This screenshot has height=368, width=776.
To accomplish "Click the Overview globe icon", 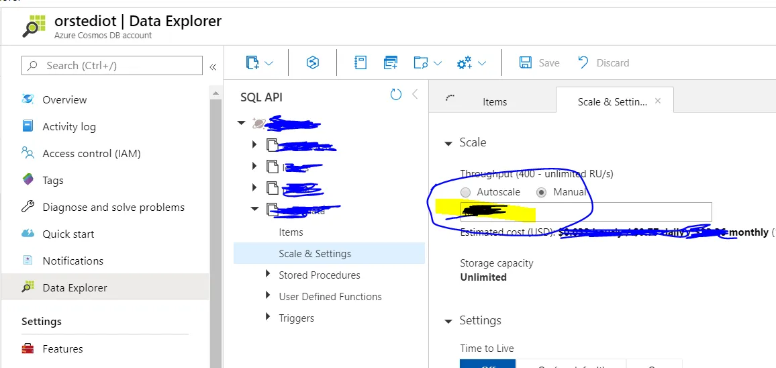I will [x=28, y=99].
